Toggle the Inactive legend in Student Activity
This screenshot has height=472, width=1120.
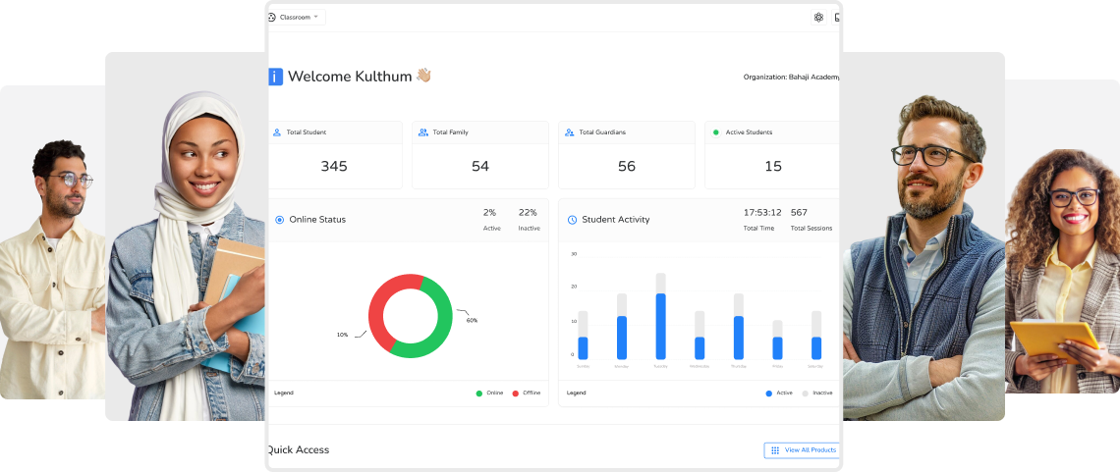[816, 393]
